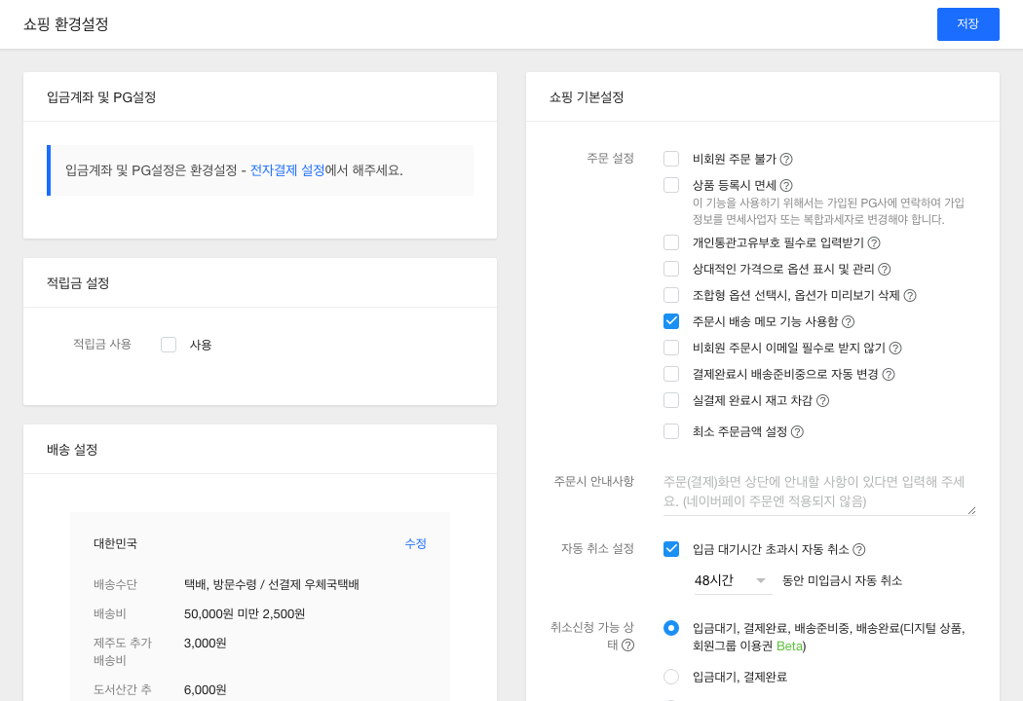This screenshot has width=1023, height=701.
Task: Click 수정 link for 대한민국 shipping
Action: (416, 543)
